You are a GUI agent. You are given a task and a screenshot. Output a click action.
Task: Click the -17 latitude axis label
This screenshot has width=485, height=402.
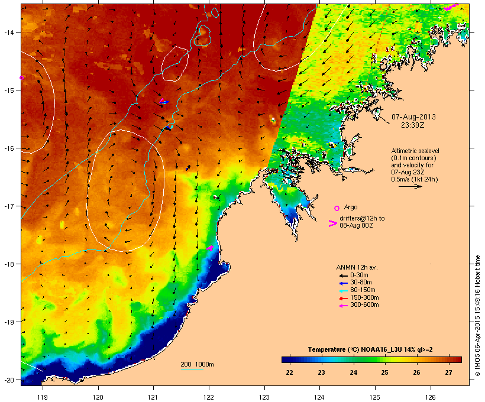point(9,206)
